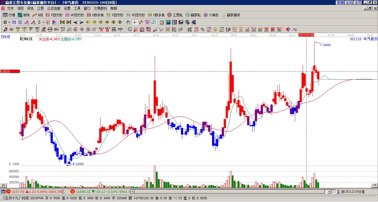The height and width of the screenshot is (202, 378).
Task: Click yellow diamond left-arrow icon
Action: tap(88, 22)
